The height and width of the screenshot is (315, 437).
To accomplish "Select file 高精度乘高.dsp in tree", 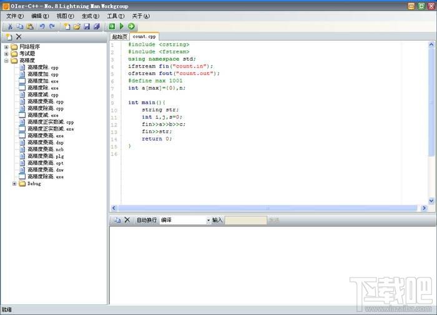I will pyautogui.click(x=46, y=142).
